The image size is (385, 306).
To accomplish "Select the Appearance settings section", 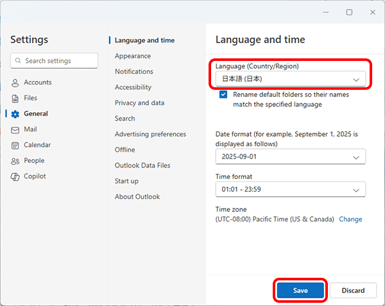I will coord(133,56).
